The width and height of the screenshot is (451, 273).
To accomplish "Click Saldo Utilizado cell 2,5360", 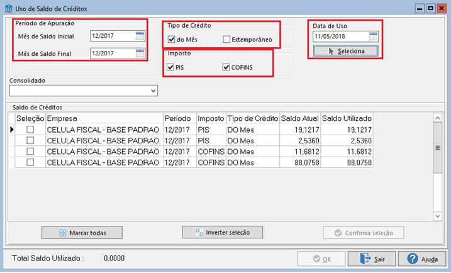I will [x=347, y=141].
